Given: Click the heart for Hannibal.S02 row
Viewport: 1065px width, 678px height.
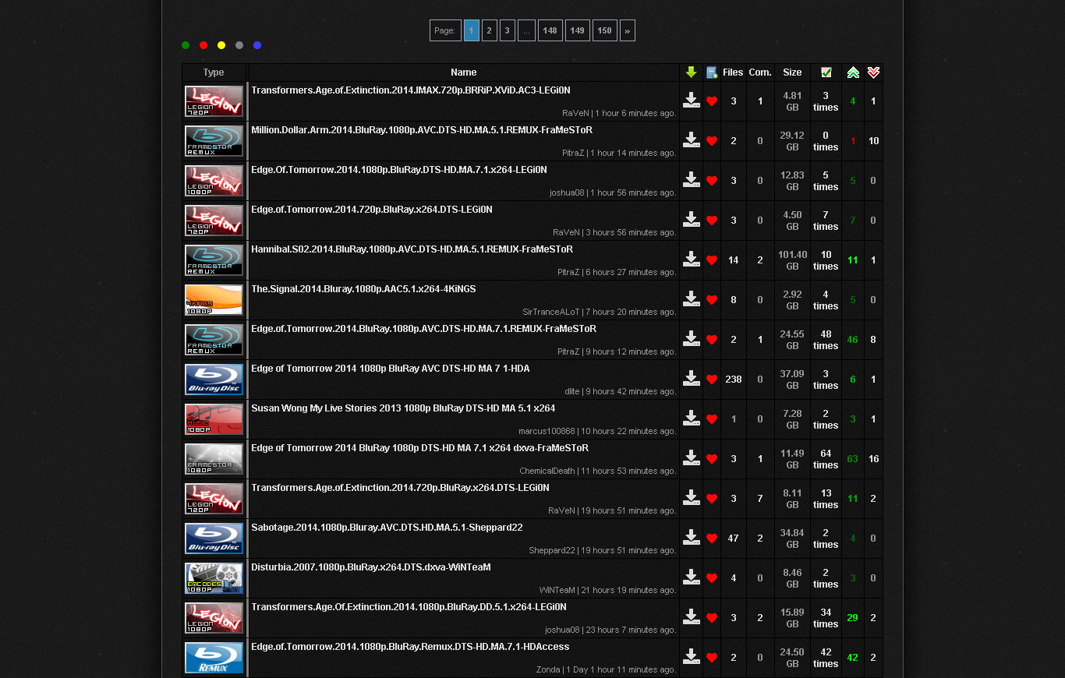Looking at the screenshot, I should pyautogui.click(x=712, y=260).
